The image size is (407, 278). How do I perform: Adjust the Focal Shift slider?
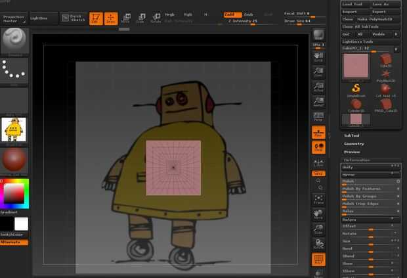pos(304,14)
